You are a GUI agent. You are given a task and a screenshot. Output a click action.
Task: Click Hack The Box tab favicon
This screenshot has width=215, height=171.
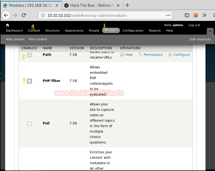coord(66,5)
